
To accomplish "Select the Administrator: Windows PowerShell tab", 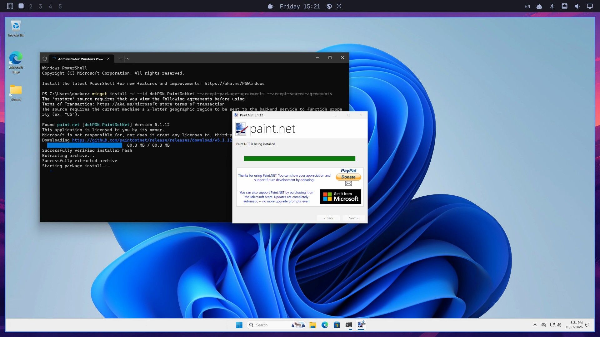I will click(80, 59).
